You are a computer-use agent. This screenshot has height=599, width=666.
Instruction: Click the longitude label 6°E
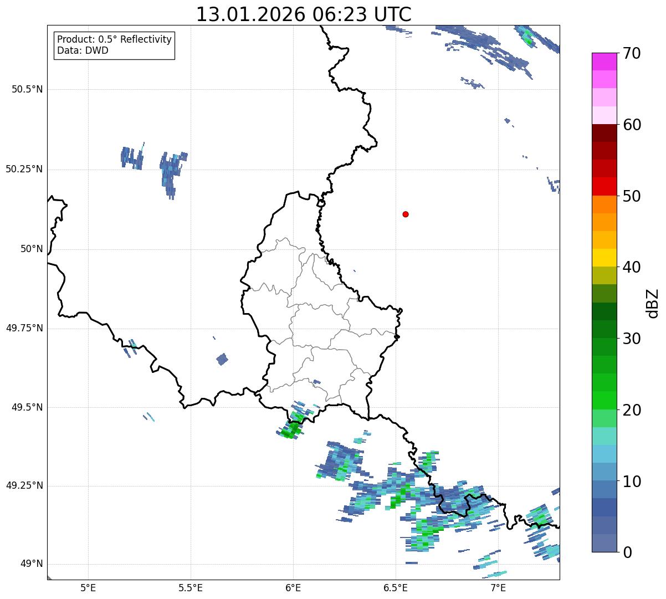coord(293,588)
